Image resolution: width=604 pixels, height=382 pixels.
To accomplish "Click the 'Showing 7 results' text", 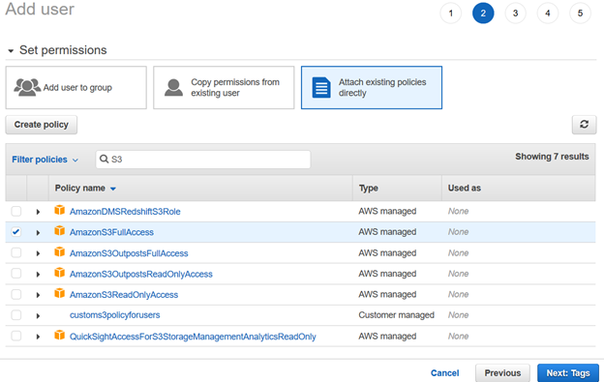I will click(x=552, y=157).
